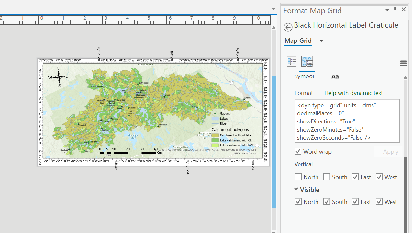This screenshot has width=412, height=233.
Task: Uncheck South under Visible
Action: [x=326, y=201]
